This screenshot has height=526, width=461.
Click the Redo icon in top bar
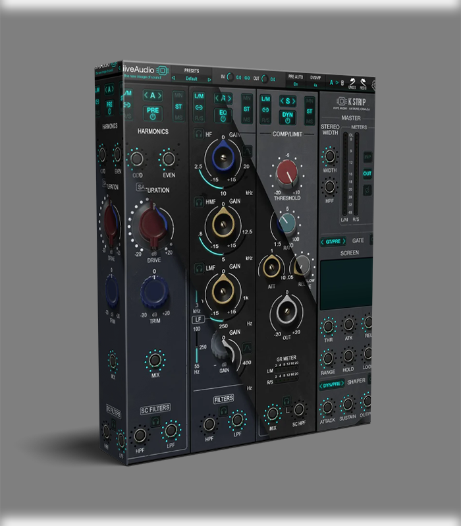pos(363,84)
